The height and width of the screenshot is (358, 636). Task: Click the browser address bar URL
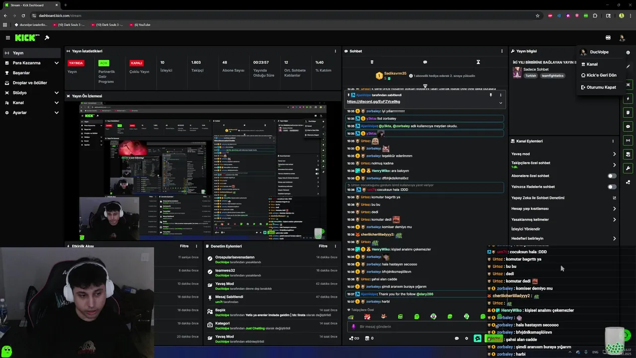60,15
